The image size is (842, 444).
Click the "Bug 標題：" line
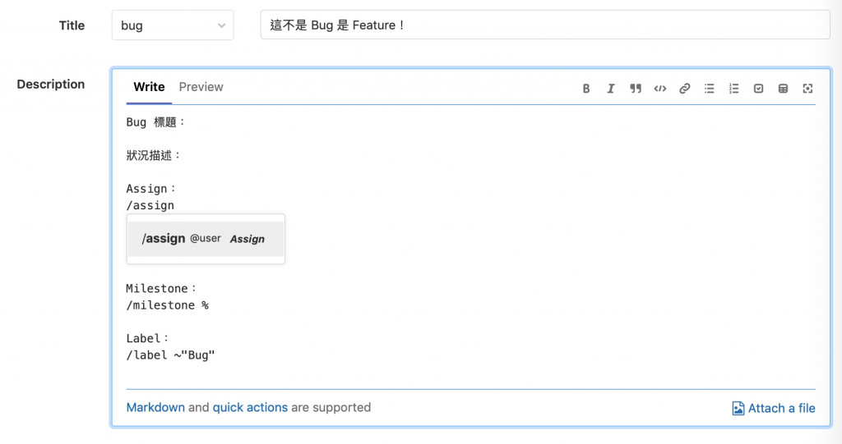pos(155,122)
